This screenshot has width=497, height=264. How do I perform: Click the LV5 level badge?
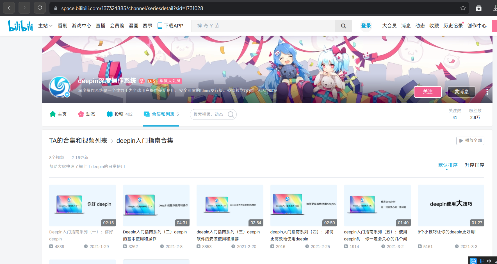pos(151,81)
